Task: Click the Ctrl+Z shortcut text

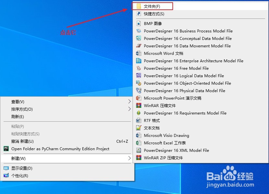Action: [122, 141]
